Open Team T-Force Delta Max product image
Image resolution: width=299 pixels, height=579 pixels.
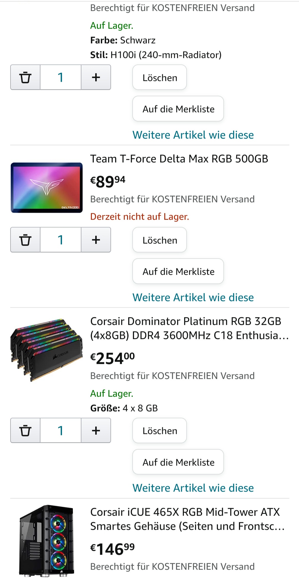tap(47, 188)
